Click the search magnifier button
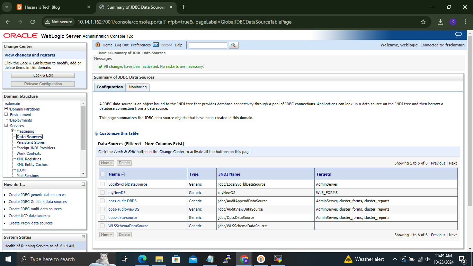The width and height of the screenshot is (473, 266). 234,45
